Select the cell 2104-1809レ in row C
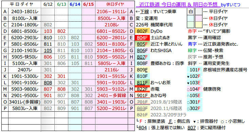 point(25,25)
